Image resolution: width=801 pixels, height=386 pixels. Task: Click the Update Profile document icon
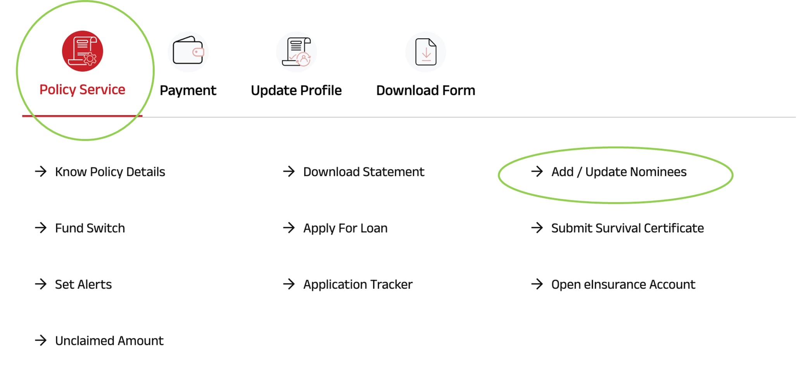pyautogui.click(x=297, y=51)
